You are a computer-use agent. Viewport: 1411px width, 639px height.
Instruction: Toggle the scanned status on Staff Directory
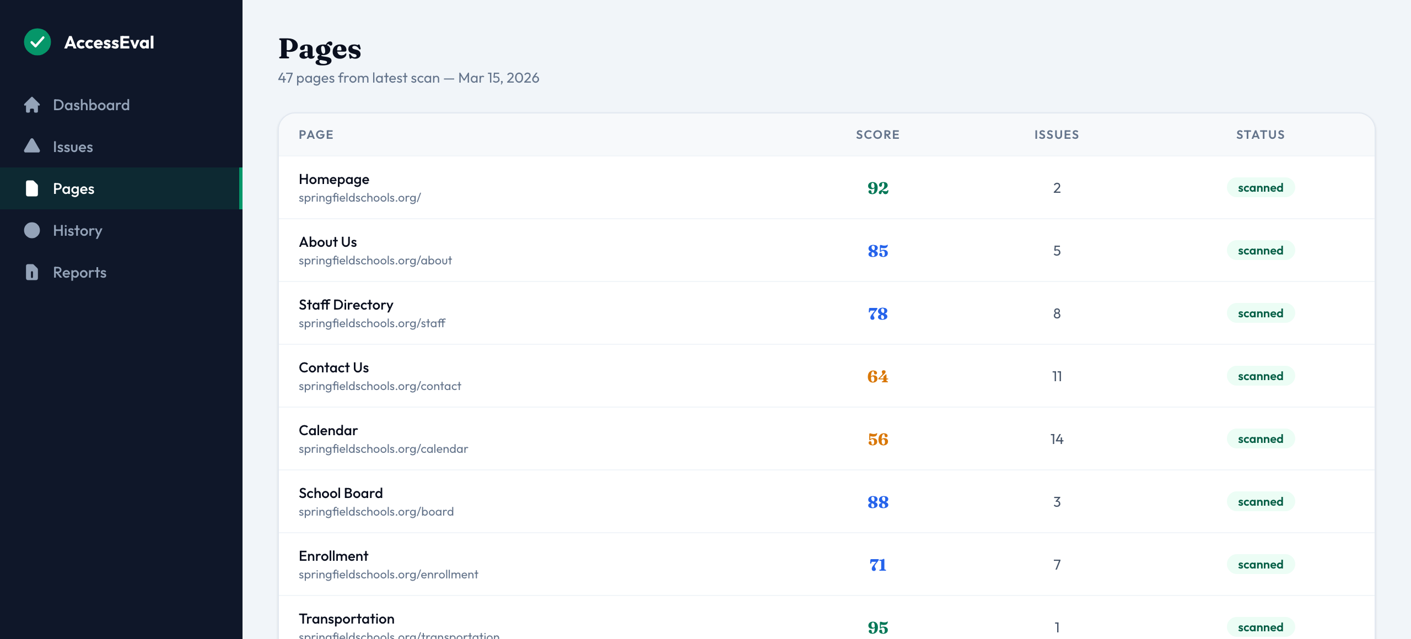point(1261,313)
